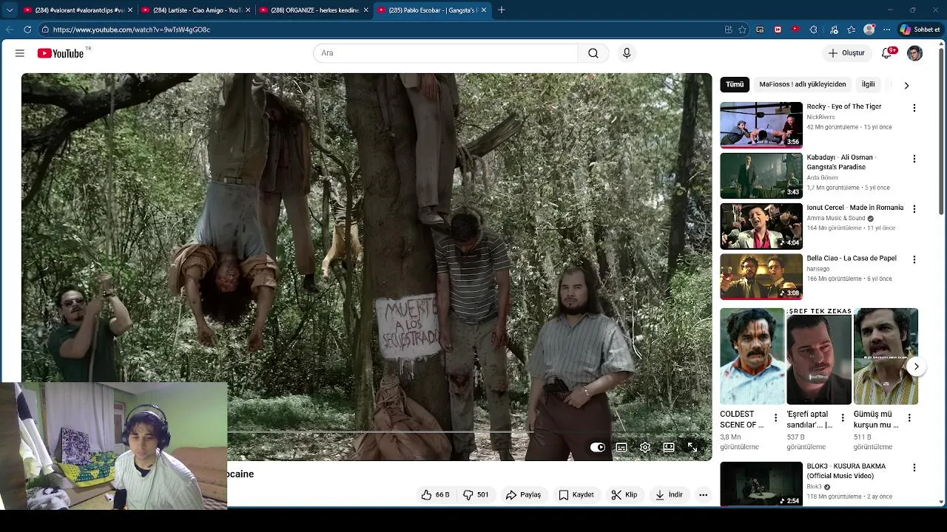Click the Oluştur create button
This screenshot has width=947, height=532.
click(x=846, y=53)
